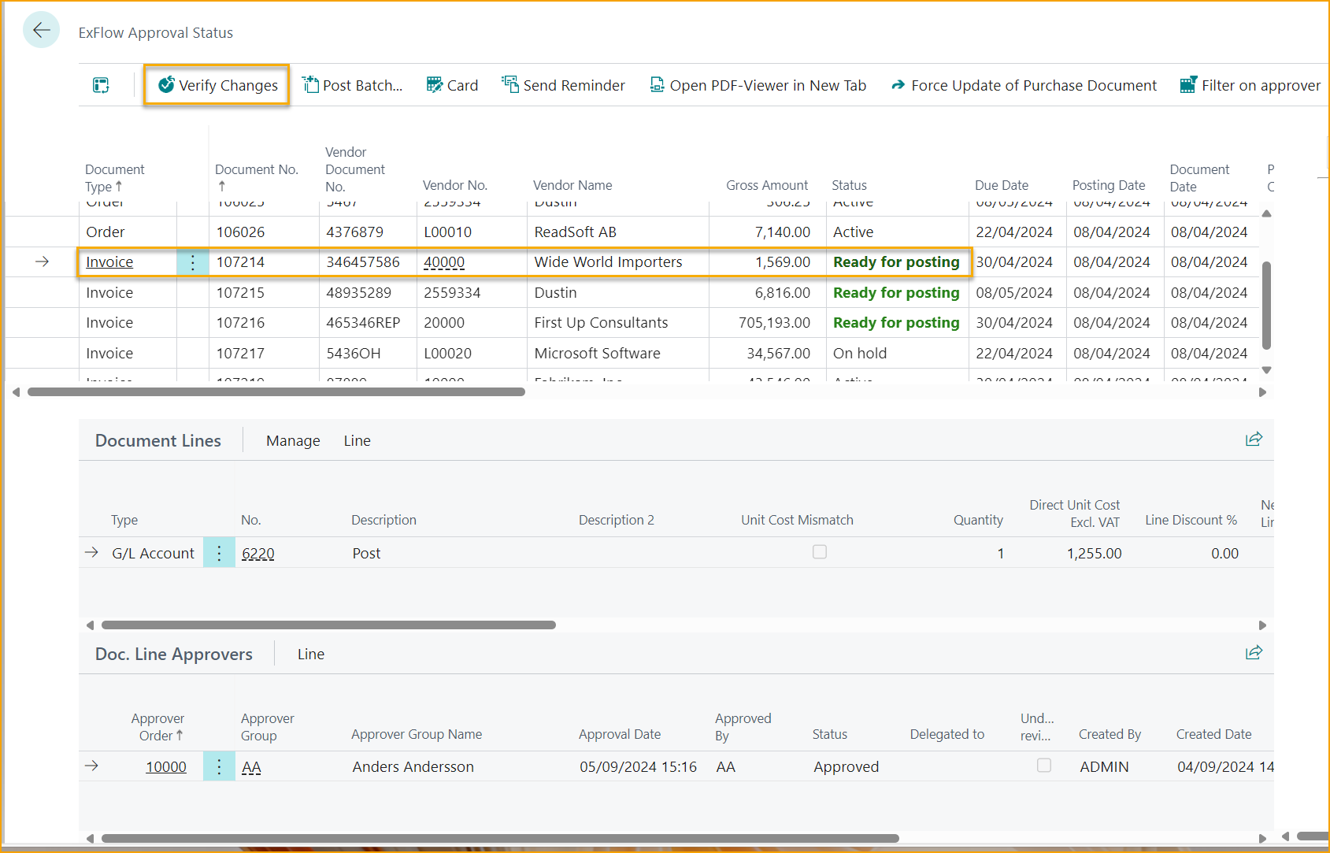
Task: Run Force Update of Purchase Document
Action: pyautogui.click(x=1022, y=85)
